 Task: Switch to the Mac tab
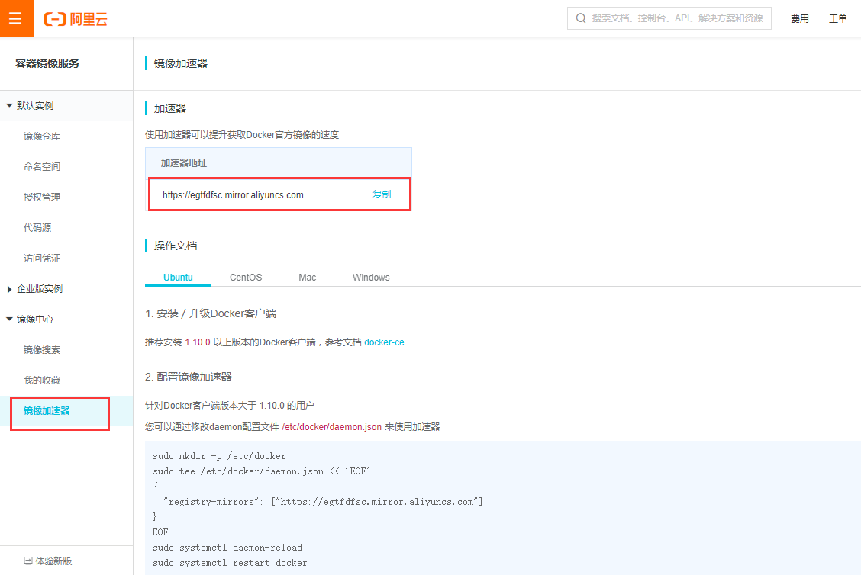pyautogui.click(x=307, y=277)
